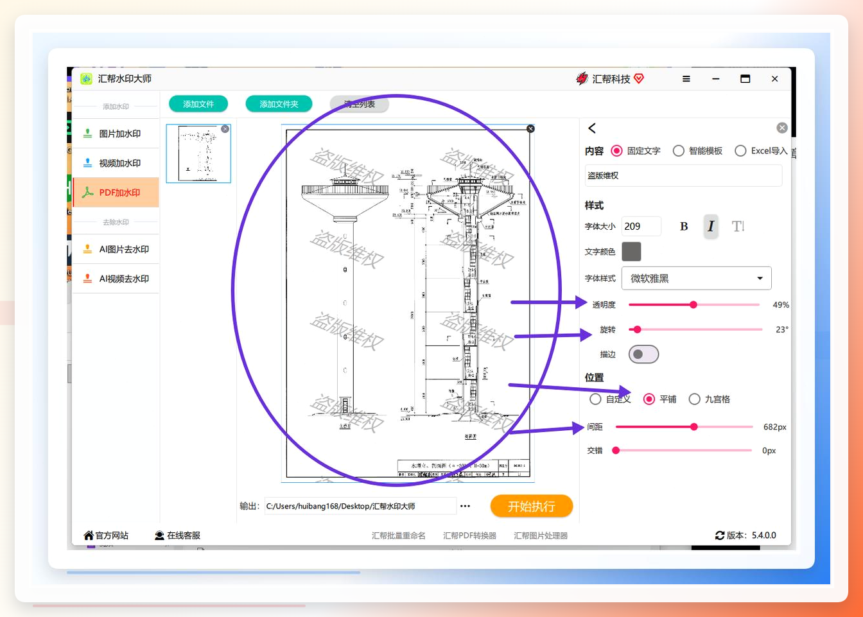This screenshot has width=863, height=617.
Task: Toggle italic watermark text
Action: coord(711,226)
